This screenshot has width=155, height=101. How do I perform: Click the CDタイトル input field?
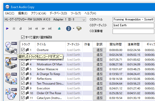tap(133, 19)
